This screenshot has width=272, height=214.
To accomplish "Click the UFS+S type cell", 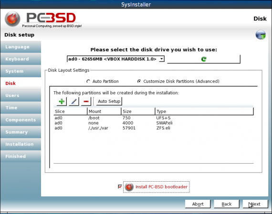I will point(163,118).
